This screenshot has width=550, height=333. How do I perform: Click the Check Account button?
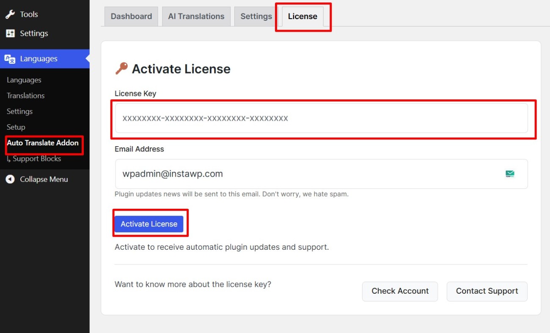(x=400, y=291)
